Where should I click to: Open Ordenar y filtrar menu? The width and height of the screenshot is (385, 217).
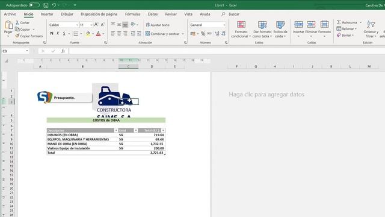click(x=371, y=29)
